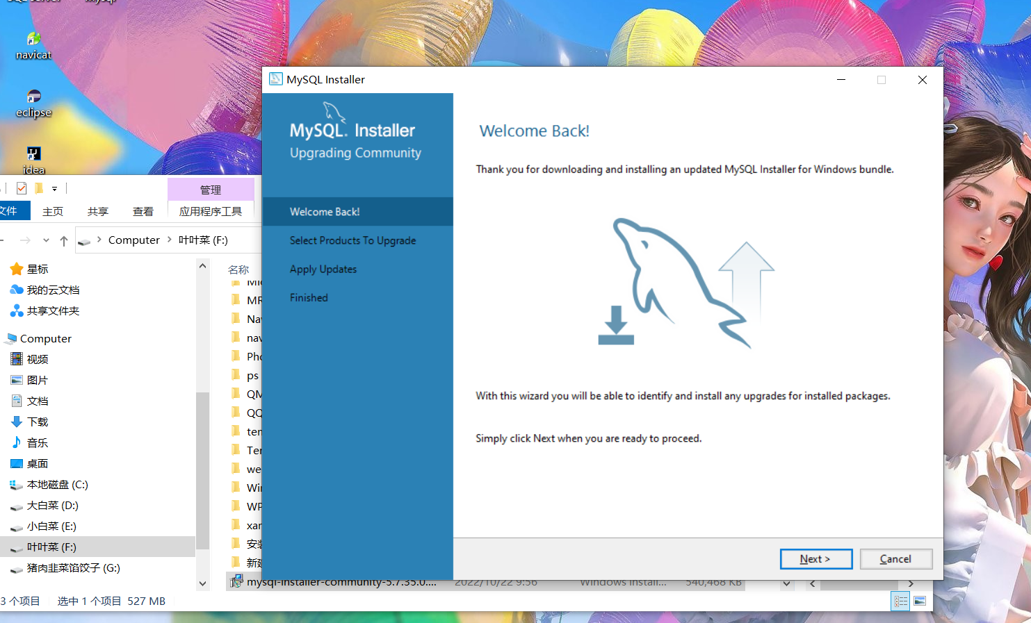Go up one folder level in Explorer

pyautogui.click(x=64, y=240)
